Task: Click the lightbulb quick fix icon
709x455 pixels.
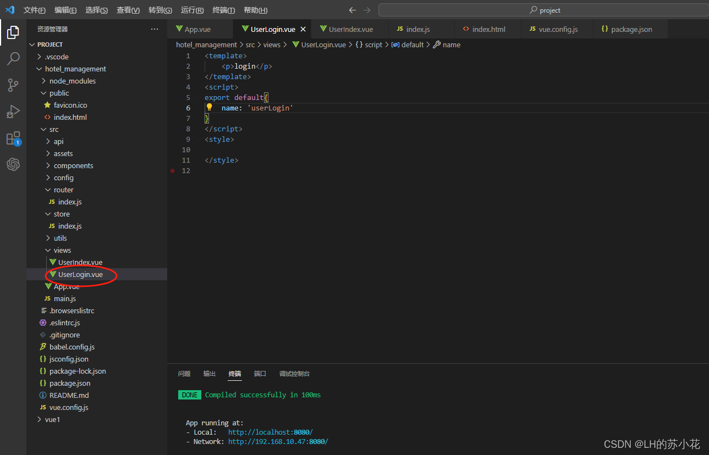Action: pyautogui.click(x=209, y=108)
